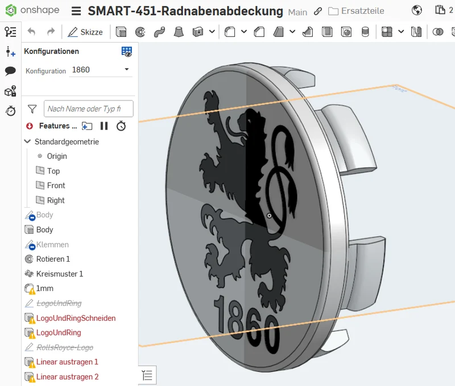Select the Shell tool
Screen dimensions: 455x386
tap(327, 32)
